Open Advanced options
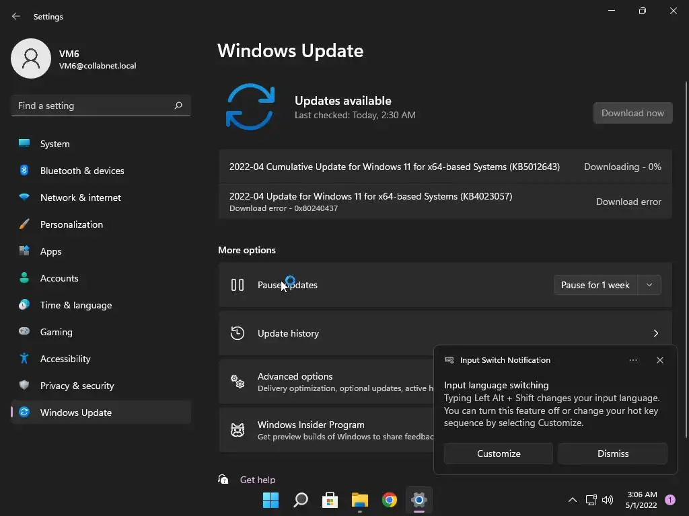The image size is (689, 516). (326, 382)
